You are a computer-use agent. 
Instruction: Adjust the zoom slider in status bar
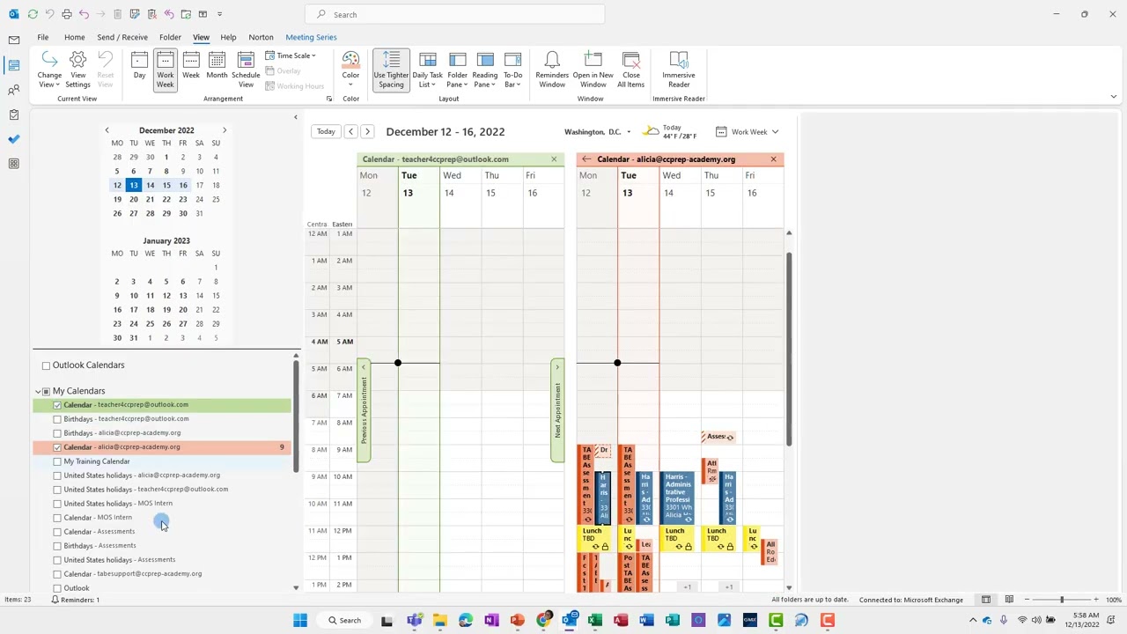(x=1061, y=600)
